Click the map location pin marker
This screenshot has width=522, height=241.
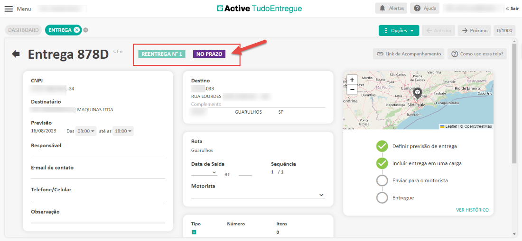click(418, 93)
